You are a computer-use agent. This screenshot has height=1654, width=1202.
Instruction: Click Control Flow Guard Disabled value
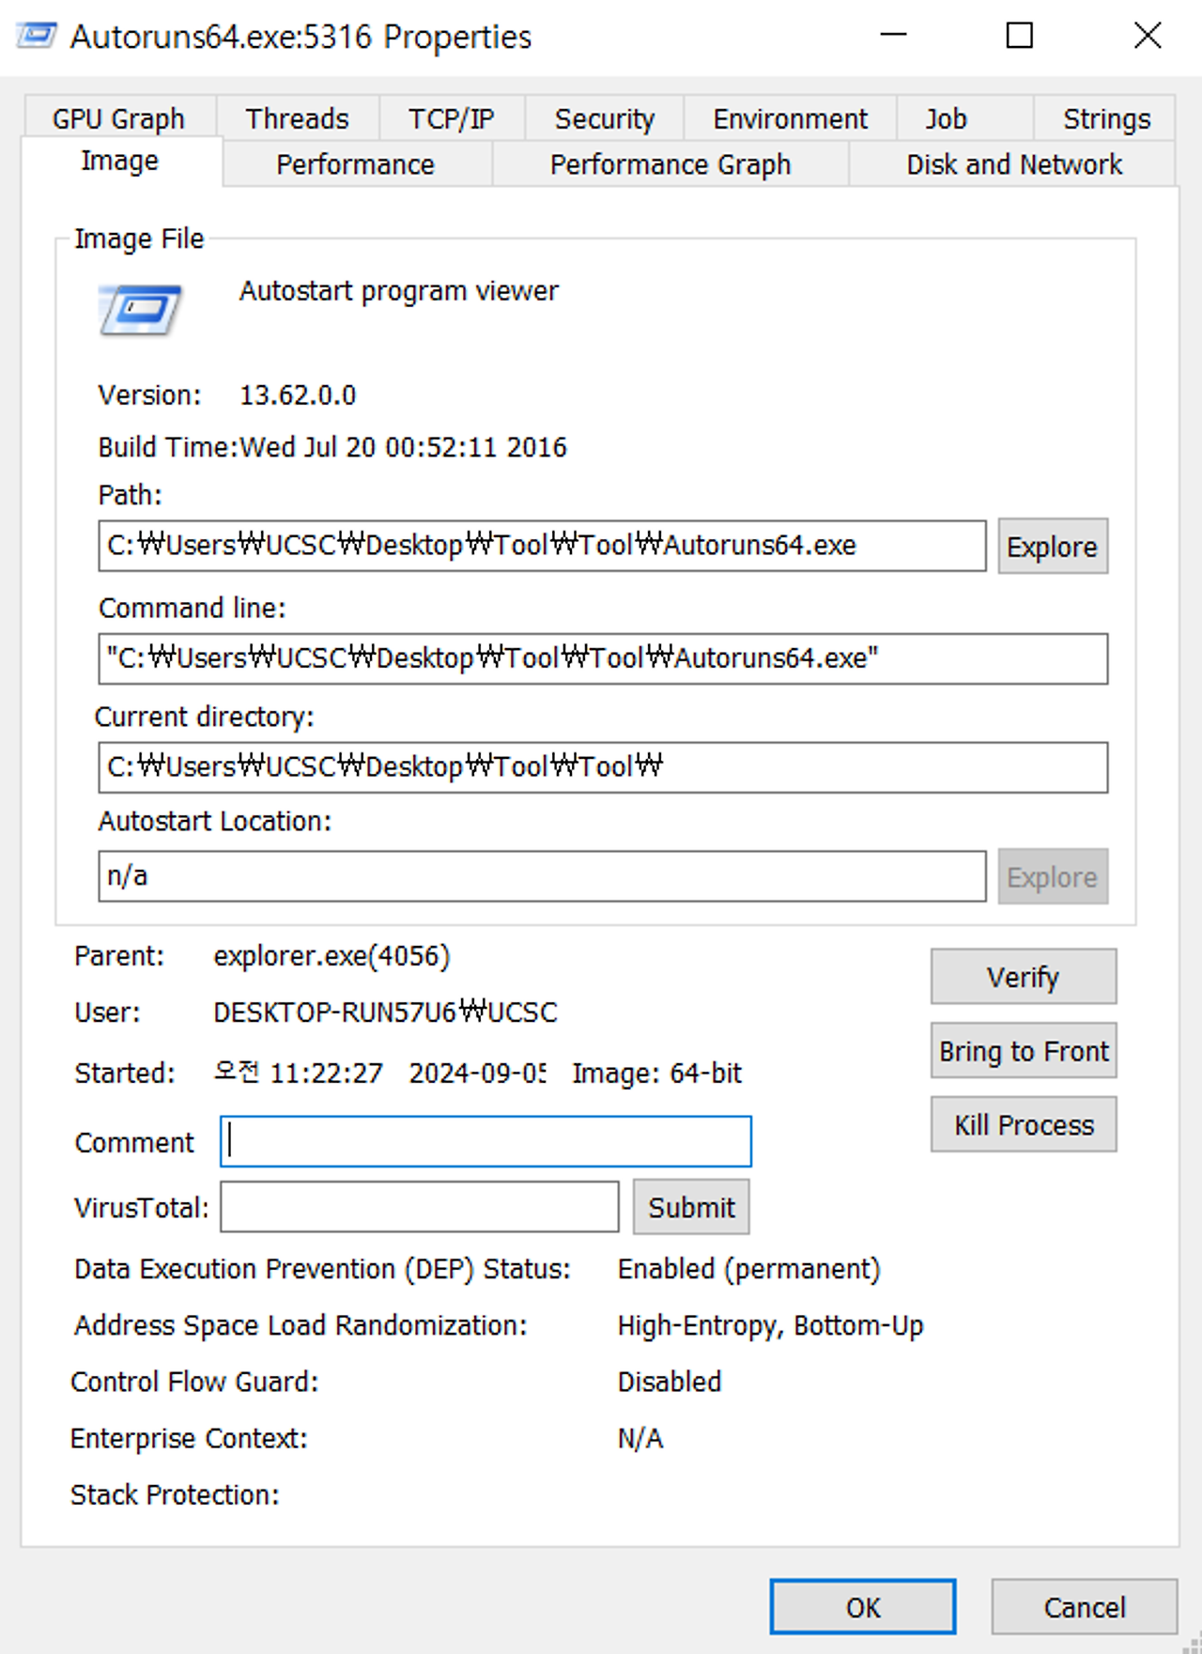coord(670,1382)
